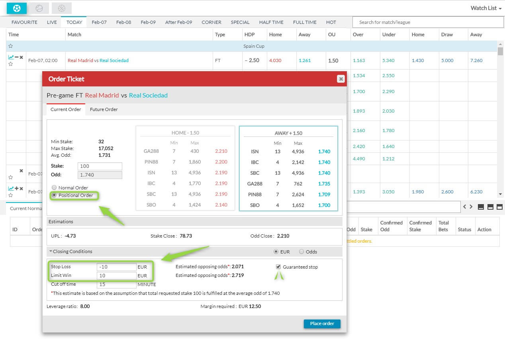The image size is (505, 339).
Task: Focus the match/league search field
Action: (x=428, y=22)
